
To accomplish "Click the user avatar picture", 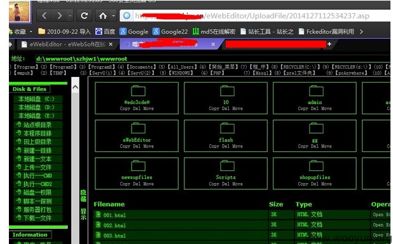I will pyautogui.click(x=19, y=11).
